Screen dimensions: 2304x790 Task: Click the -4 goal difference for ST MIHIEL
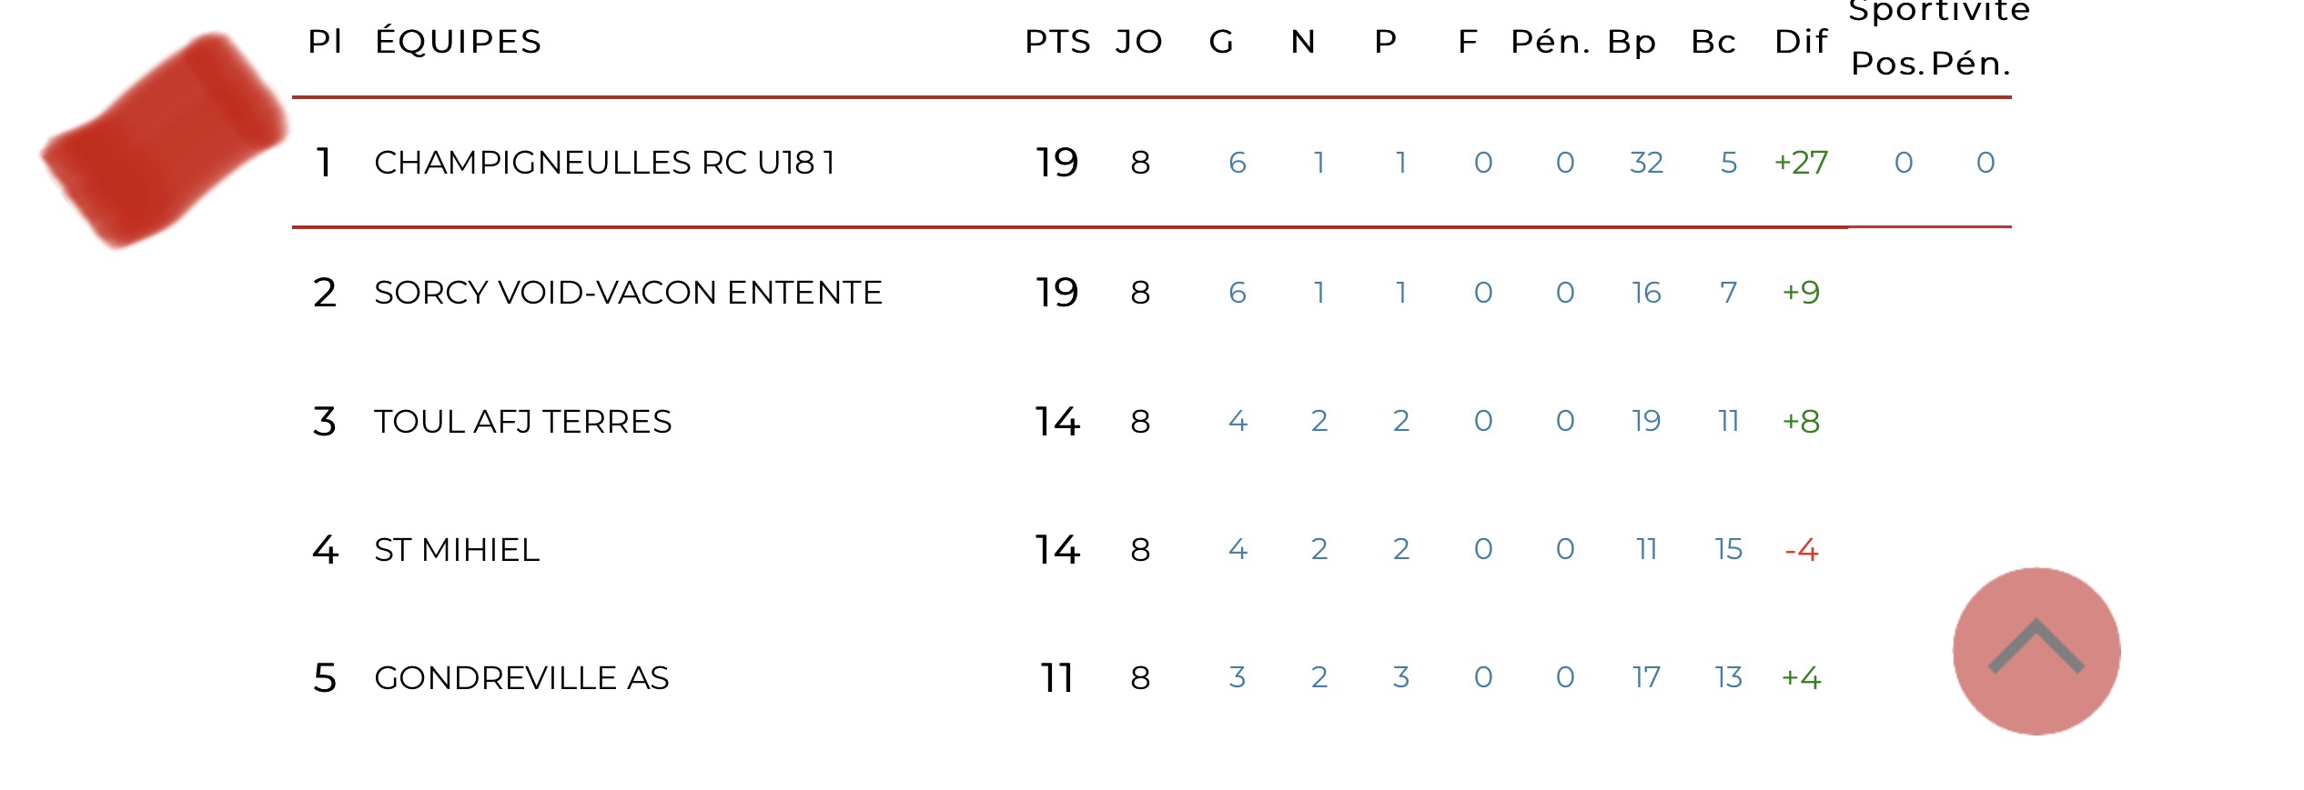pyautogui.click(x=1801, y=550)
